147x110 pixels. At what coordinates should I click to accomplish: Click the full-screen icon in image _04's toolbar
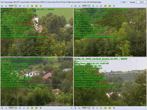click(x=101, y=108)
